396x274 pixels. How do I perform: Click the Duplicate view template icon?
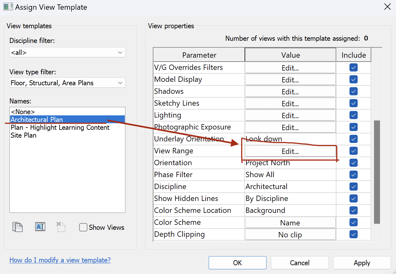[x=18, y=227]
